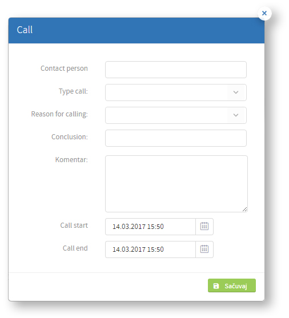Click the Call start label
The width and height of the screenshot is (289, 318).
74,226
